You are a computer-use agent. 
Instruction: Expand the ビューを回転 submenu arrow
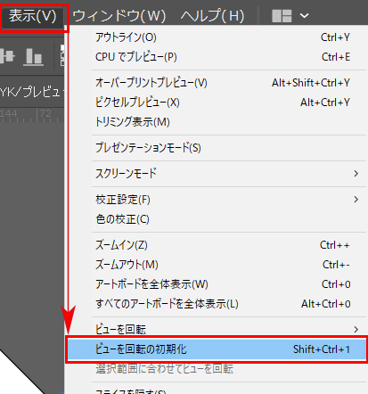[356, 329]
